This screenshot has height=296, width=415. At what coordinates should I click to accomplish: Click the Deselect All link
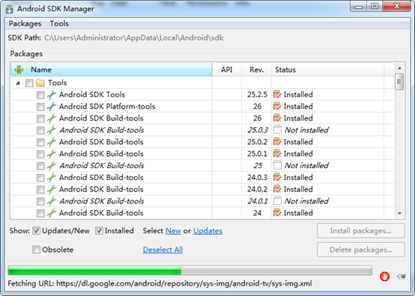click(163, 250)
